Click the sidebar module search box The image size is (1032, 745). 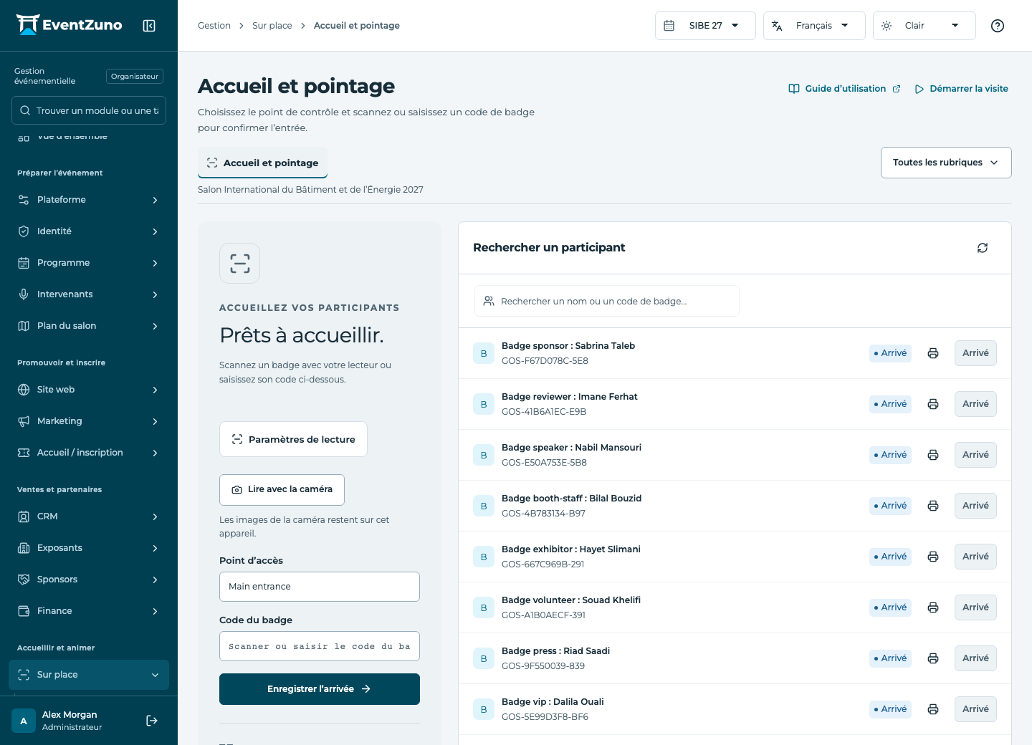click(x=89, y=110)
